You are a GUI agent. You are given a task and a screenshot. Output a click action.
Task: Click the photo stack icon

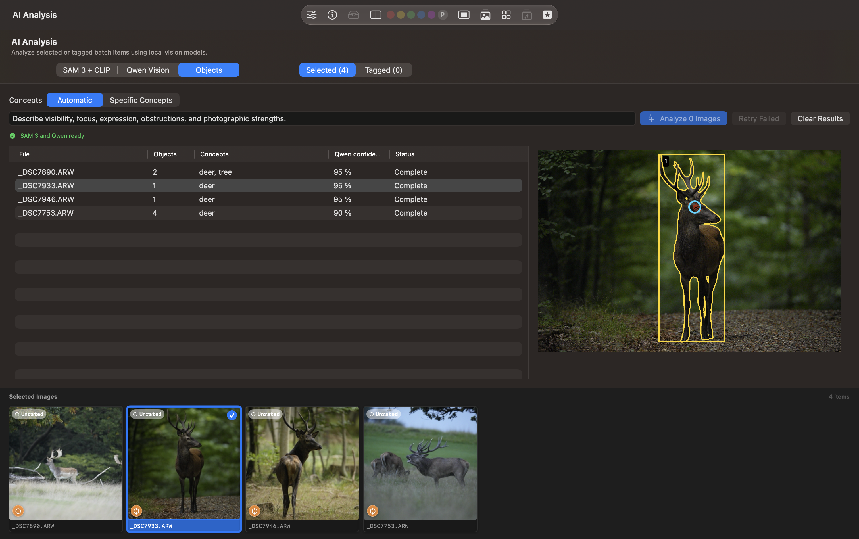(485, 14)
